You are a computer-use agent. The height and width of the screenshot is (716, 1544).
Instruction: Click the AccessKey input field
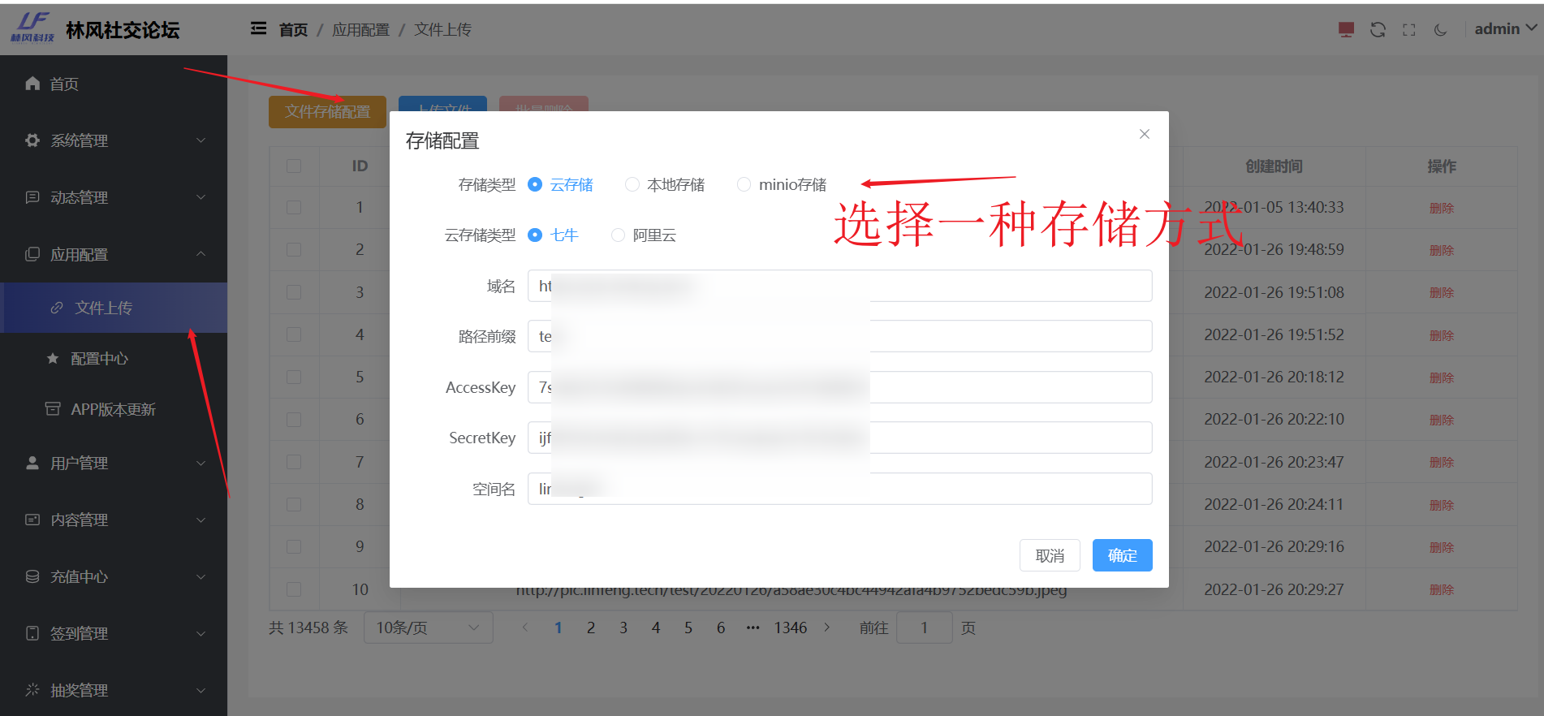839,387
